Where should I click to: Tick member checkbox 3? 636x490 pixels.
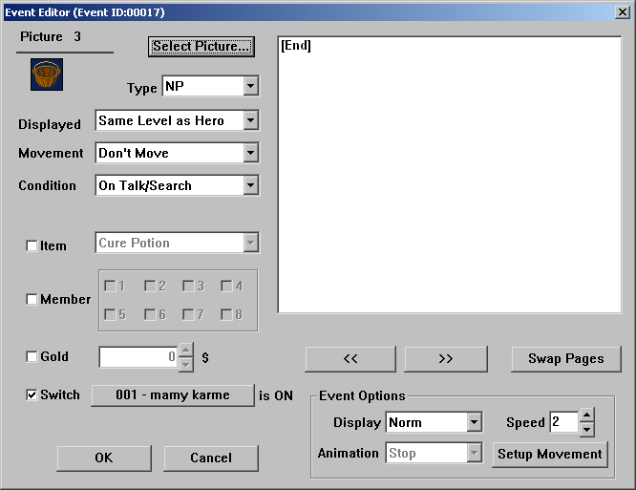pos(188,286)
